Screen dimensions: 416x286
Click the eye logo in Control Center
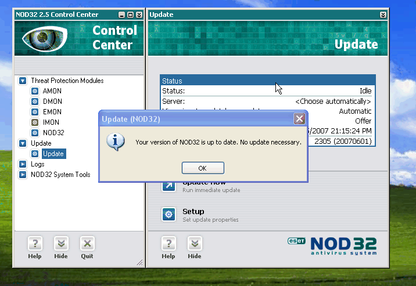(45, 39)
